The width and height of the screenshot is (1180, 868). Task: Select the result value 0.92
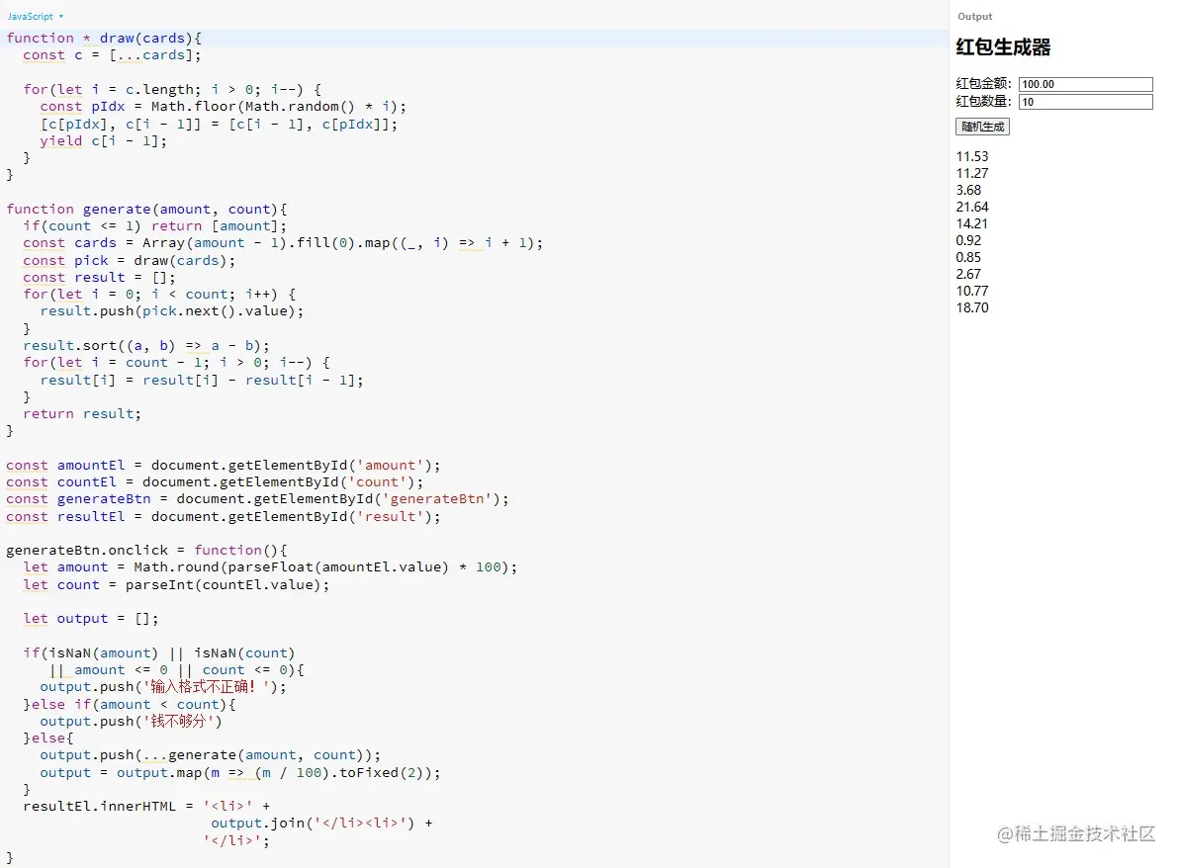[x=968, y=240]
